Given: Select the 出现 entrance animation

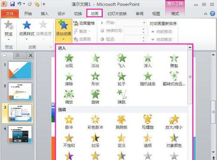Looking at the screenshot, I should 69,61.
